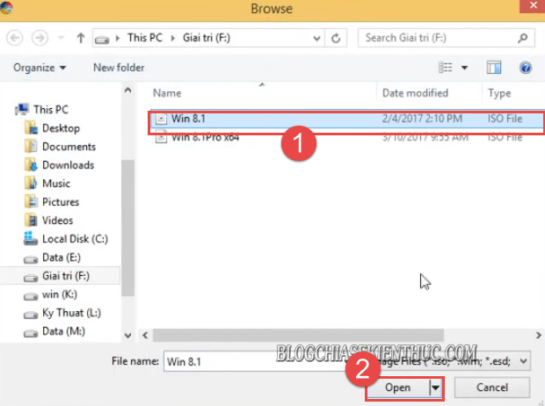The height and width of the screenshot is (406, 545).
Task: Open Help with the question mark icon
Action: tap(526, 68)
